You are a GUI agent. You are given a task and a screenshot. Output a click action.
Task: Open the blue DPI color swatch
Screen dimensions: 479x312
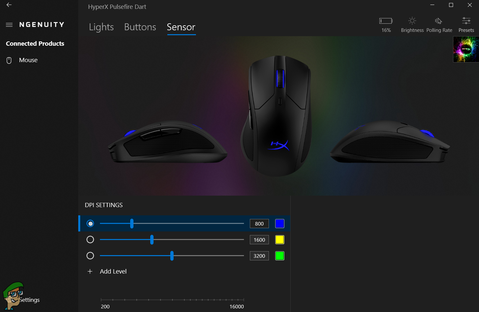280,224
